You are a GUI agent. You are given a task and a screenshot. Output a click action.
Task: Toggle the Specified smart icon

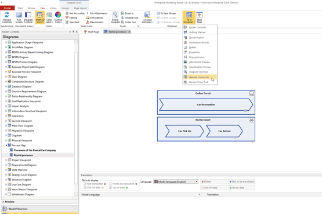(x=73, y=22)
